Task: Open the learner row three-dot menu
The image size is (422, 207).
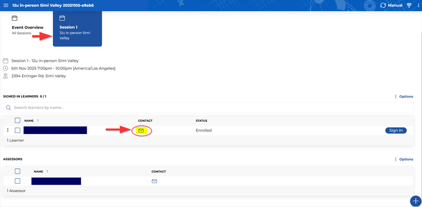Action: point(8,130)
